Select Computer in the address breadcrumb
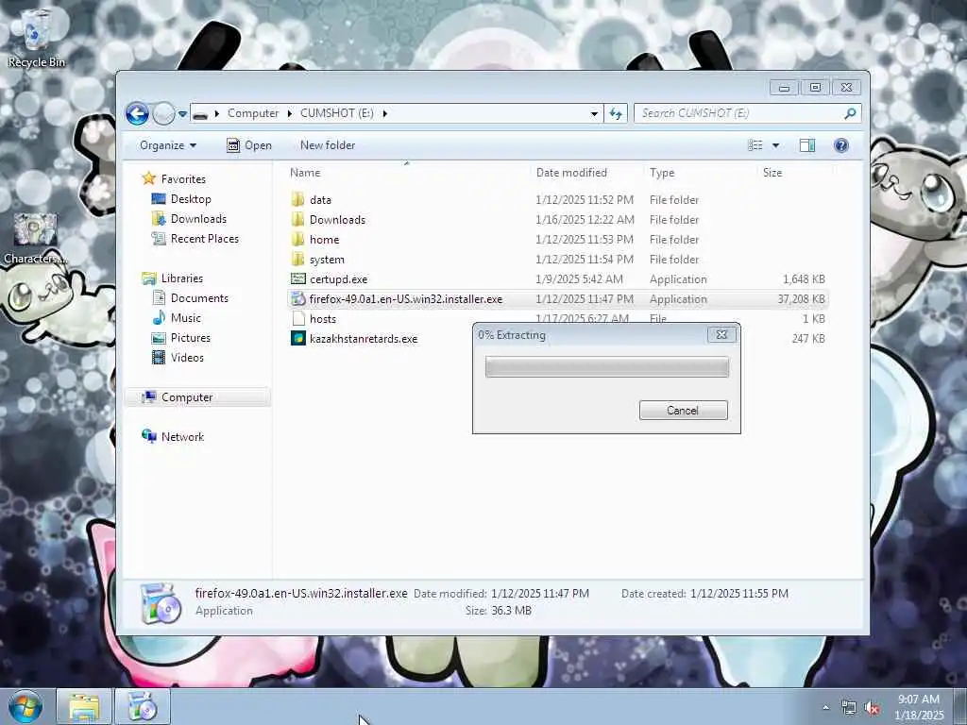967x725 pixels. pos(253,113)
